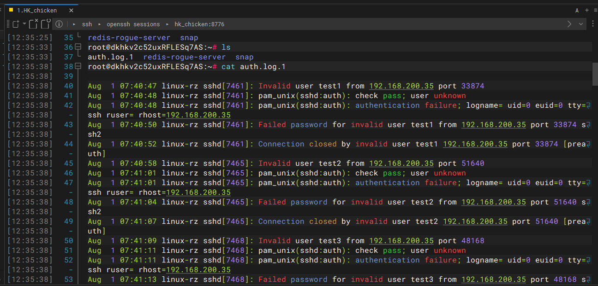This screenshot has height=286, width=598.
Task: Collapse the cat auth.log.1 output at line 38
Action: pyautogui.click(x=78, y=66)
